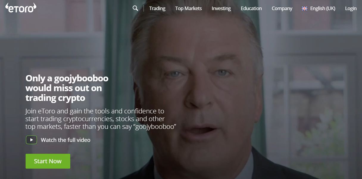This screenshot has height=179, width=362.
Task: Click the 'would miss out on' headline line
Action: 64,88
